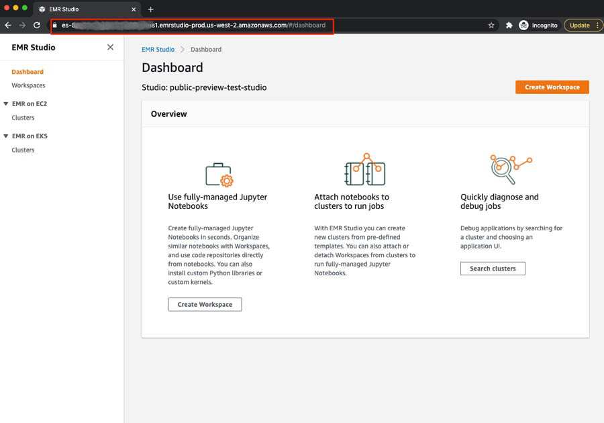Open Dashboard in the sidebar
604x423 pixels.
28,72
